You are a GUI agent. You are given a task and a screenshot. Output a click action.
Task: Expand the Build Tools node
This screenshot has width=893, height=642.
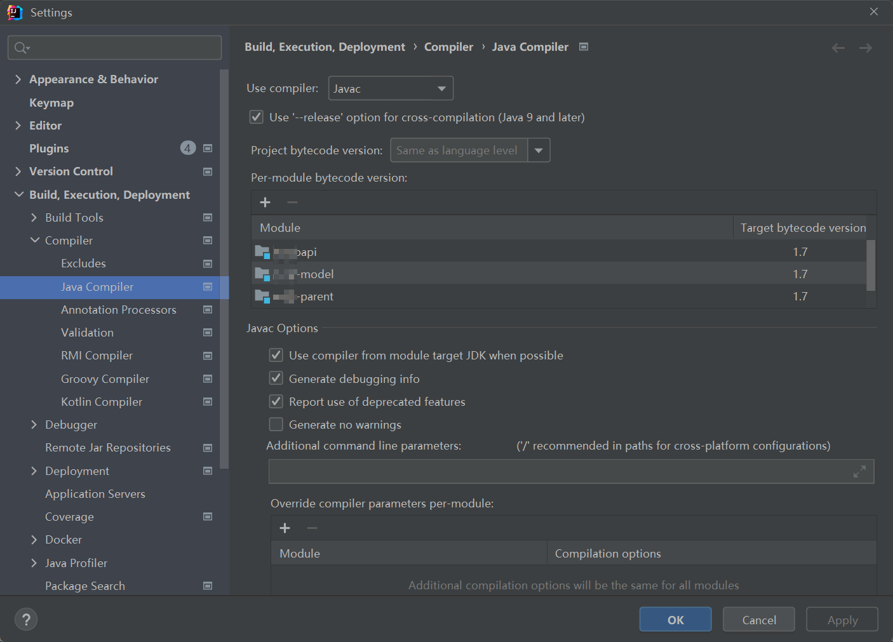coord(34,218)
